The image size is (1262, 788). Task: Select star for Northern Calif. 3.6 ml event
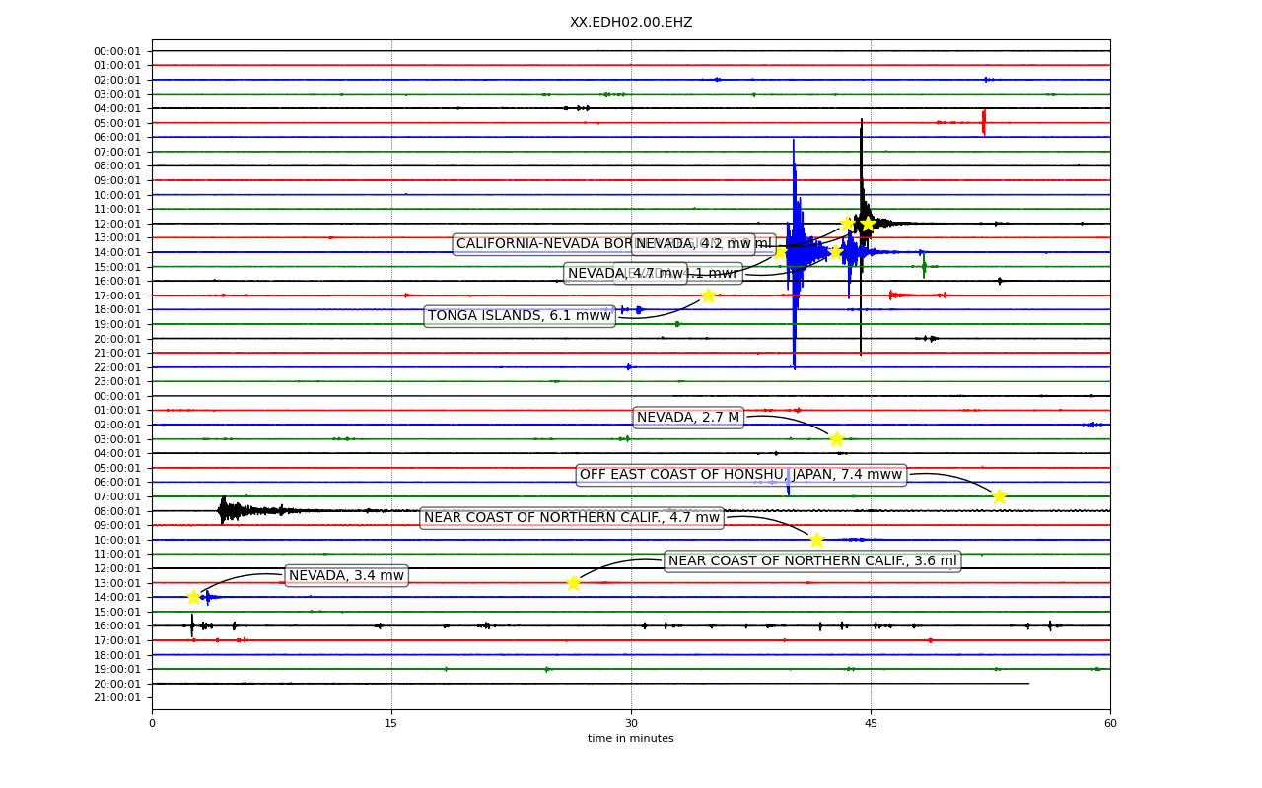[x=573, y=583]
